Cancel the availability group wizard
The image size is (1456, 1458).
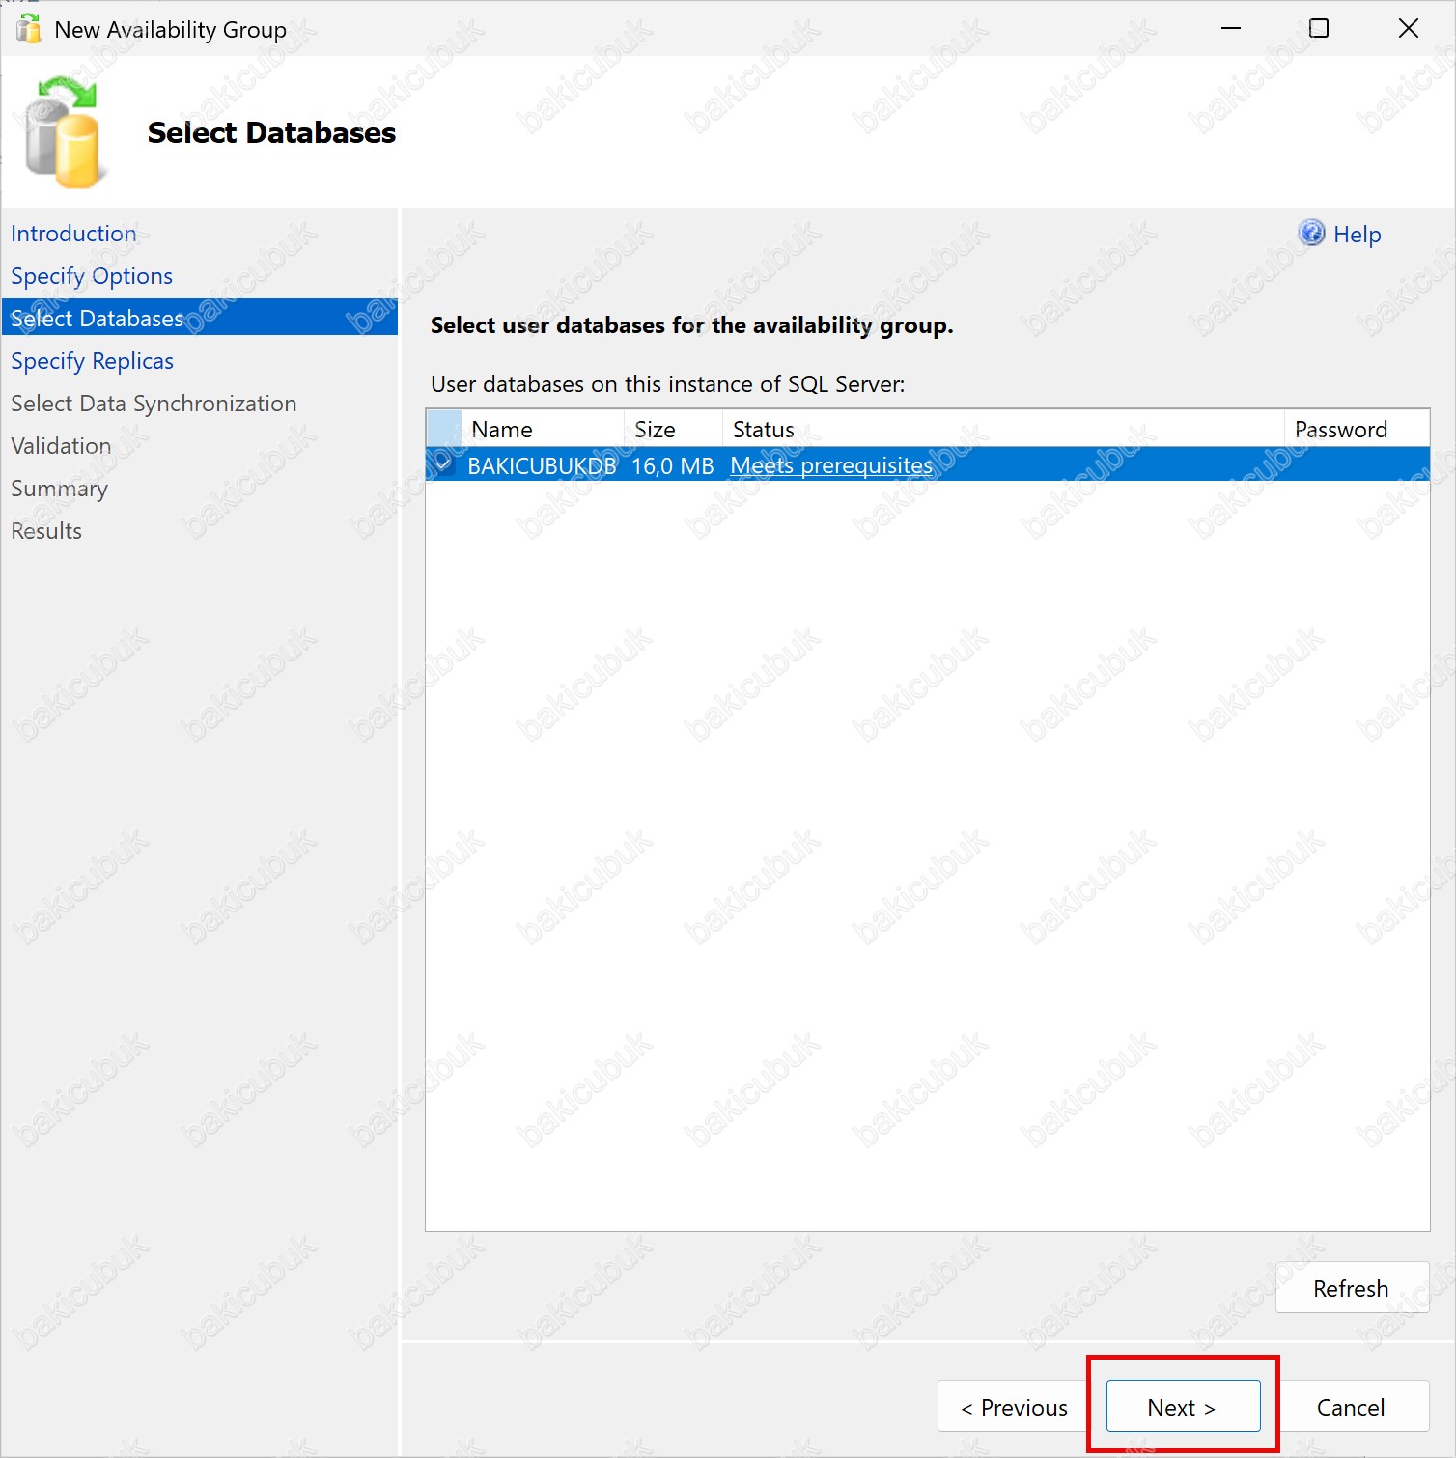1350,1407
